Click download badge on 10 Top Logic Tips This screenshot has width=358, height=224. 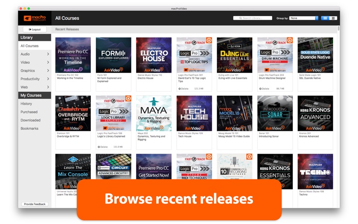pyautogui.click(x=209, y=40)
